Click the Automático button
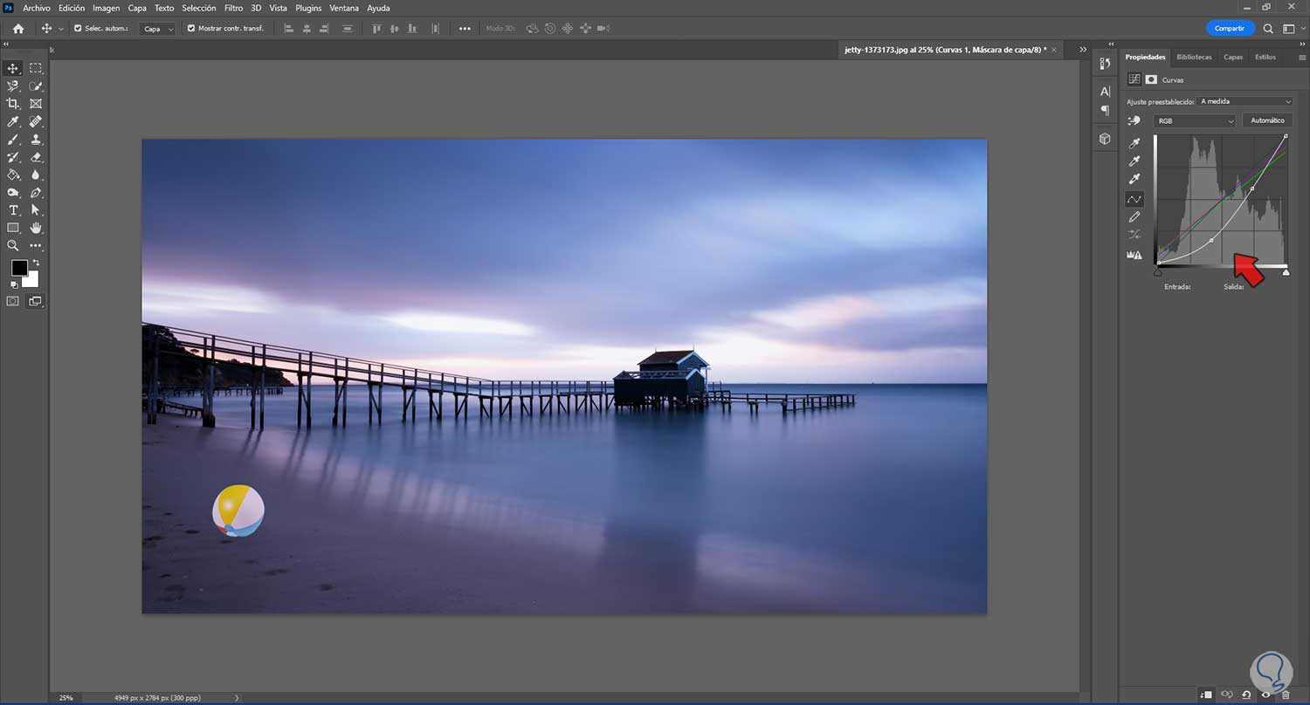This screenshot has height=705, width=1310. coord(1267,120)
